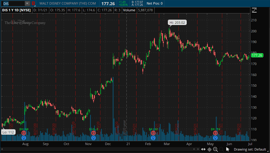
Task: Click the zoom in magnifier icon
Action: click(216, 149)
